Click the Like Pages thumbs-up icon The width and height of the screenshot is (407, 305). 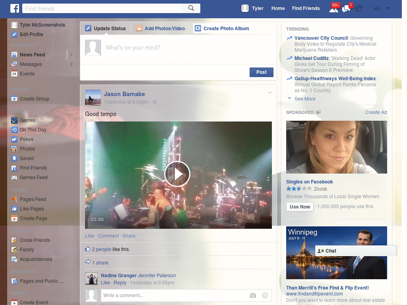pyautogui.click(x=14, y=209)
